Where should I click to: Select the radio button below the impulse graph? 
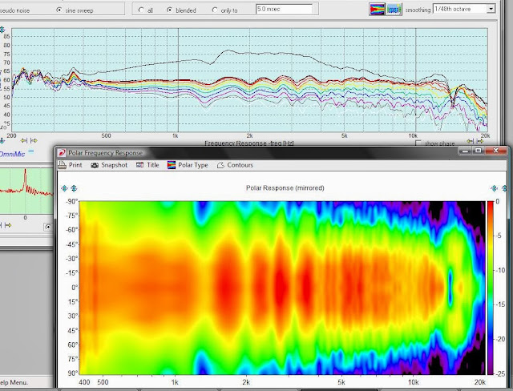point(48,227)
